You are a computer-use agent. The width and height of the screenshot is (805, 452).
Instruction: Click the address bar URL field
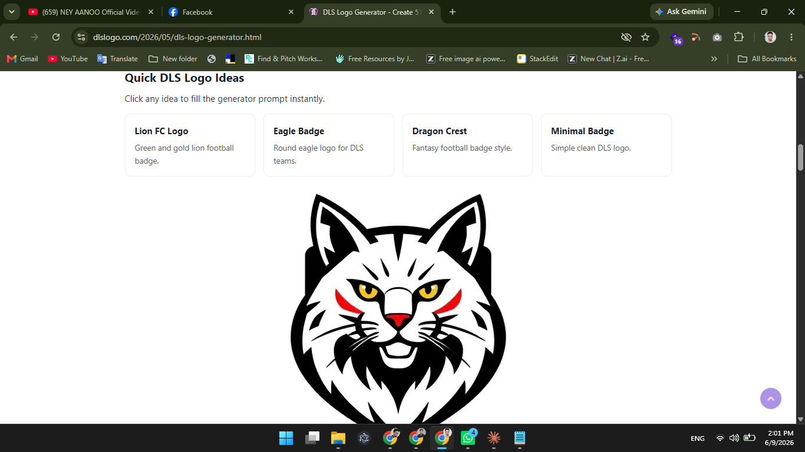354,37
